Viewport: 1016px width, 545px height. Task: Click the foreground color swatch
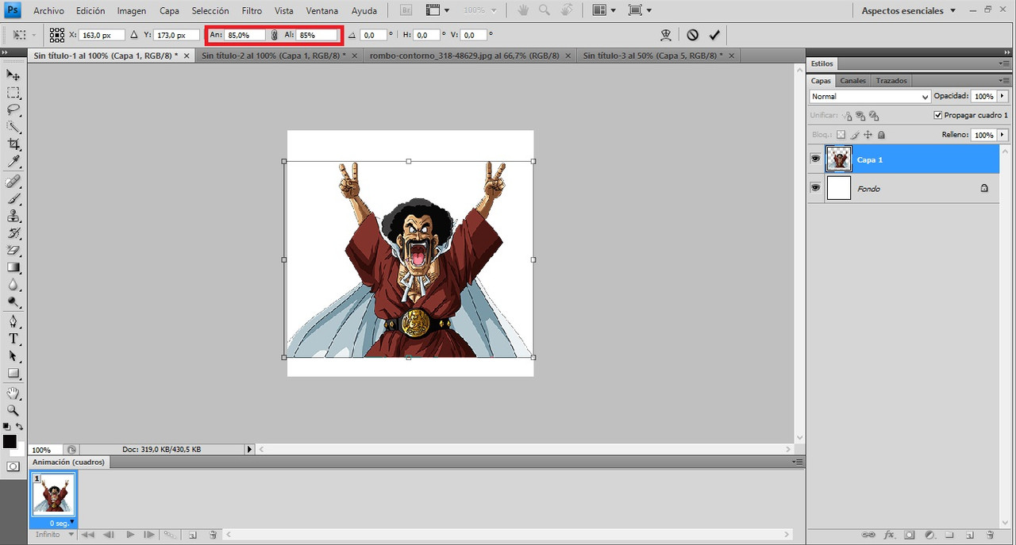pyautogui.click(x=10, y=441)
